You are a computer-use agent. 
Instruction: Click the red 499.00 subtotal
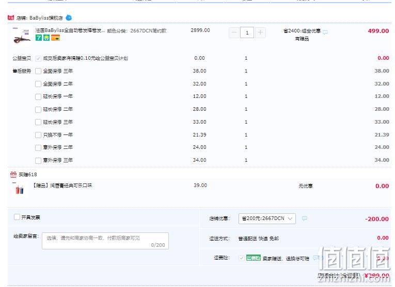(x=378, y=31)
